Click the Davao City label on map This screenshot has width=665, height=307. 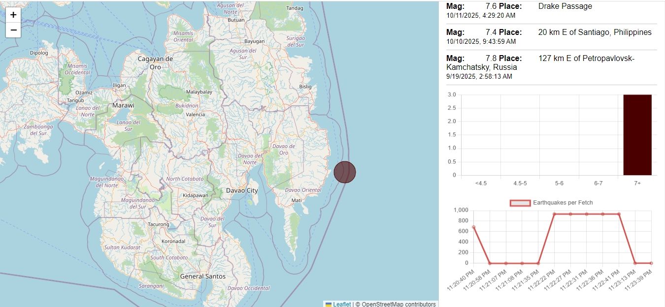point(242,190)
